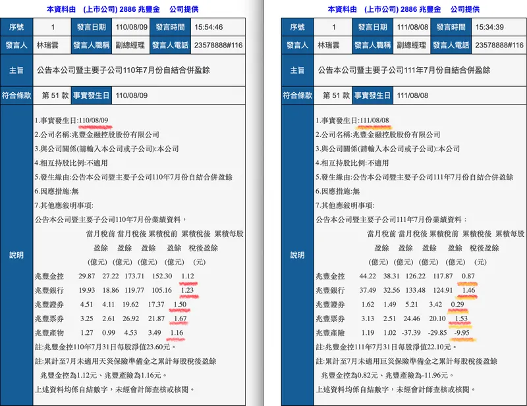527x406 pixels.
Task: Click the note line mentioning 巨災保險準備金
Action: click(406, 361)
